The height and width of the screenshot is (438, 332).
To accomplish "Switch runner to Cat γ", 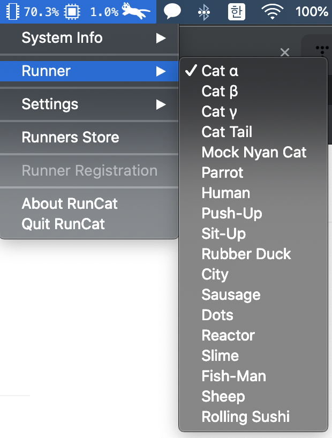I will click(x=253, y=111).
